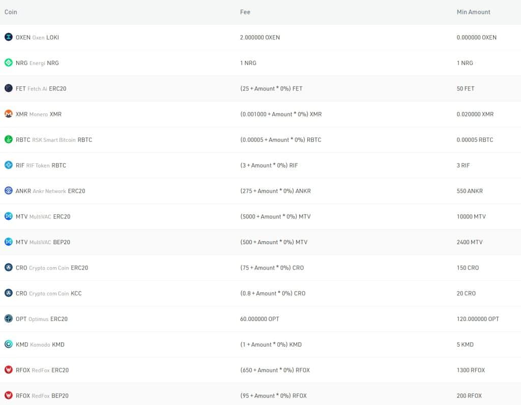Image resolution: width=521 pixels, height=405 pixels.
Task: Click the Ankr Network coin icon
Action: [9, 191]
